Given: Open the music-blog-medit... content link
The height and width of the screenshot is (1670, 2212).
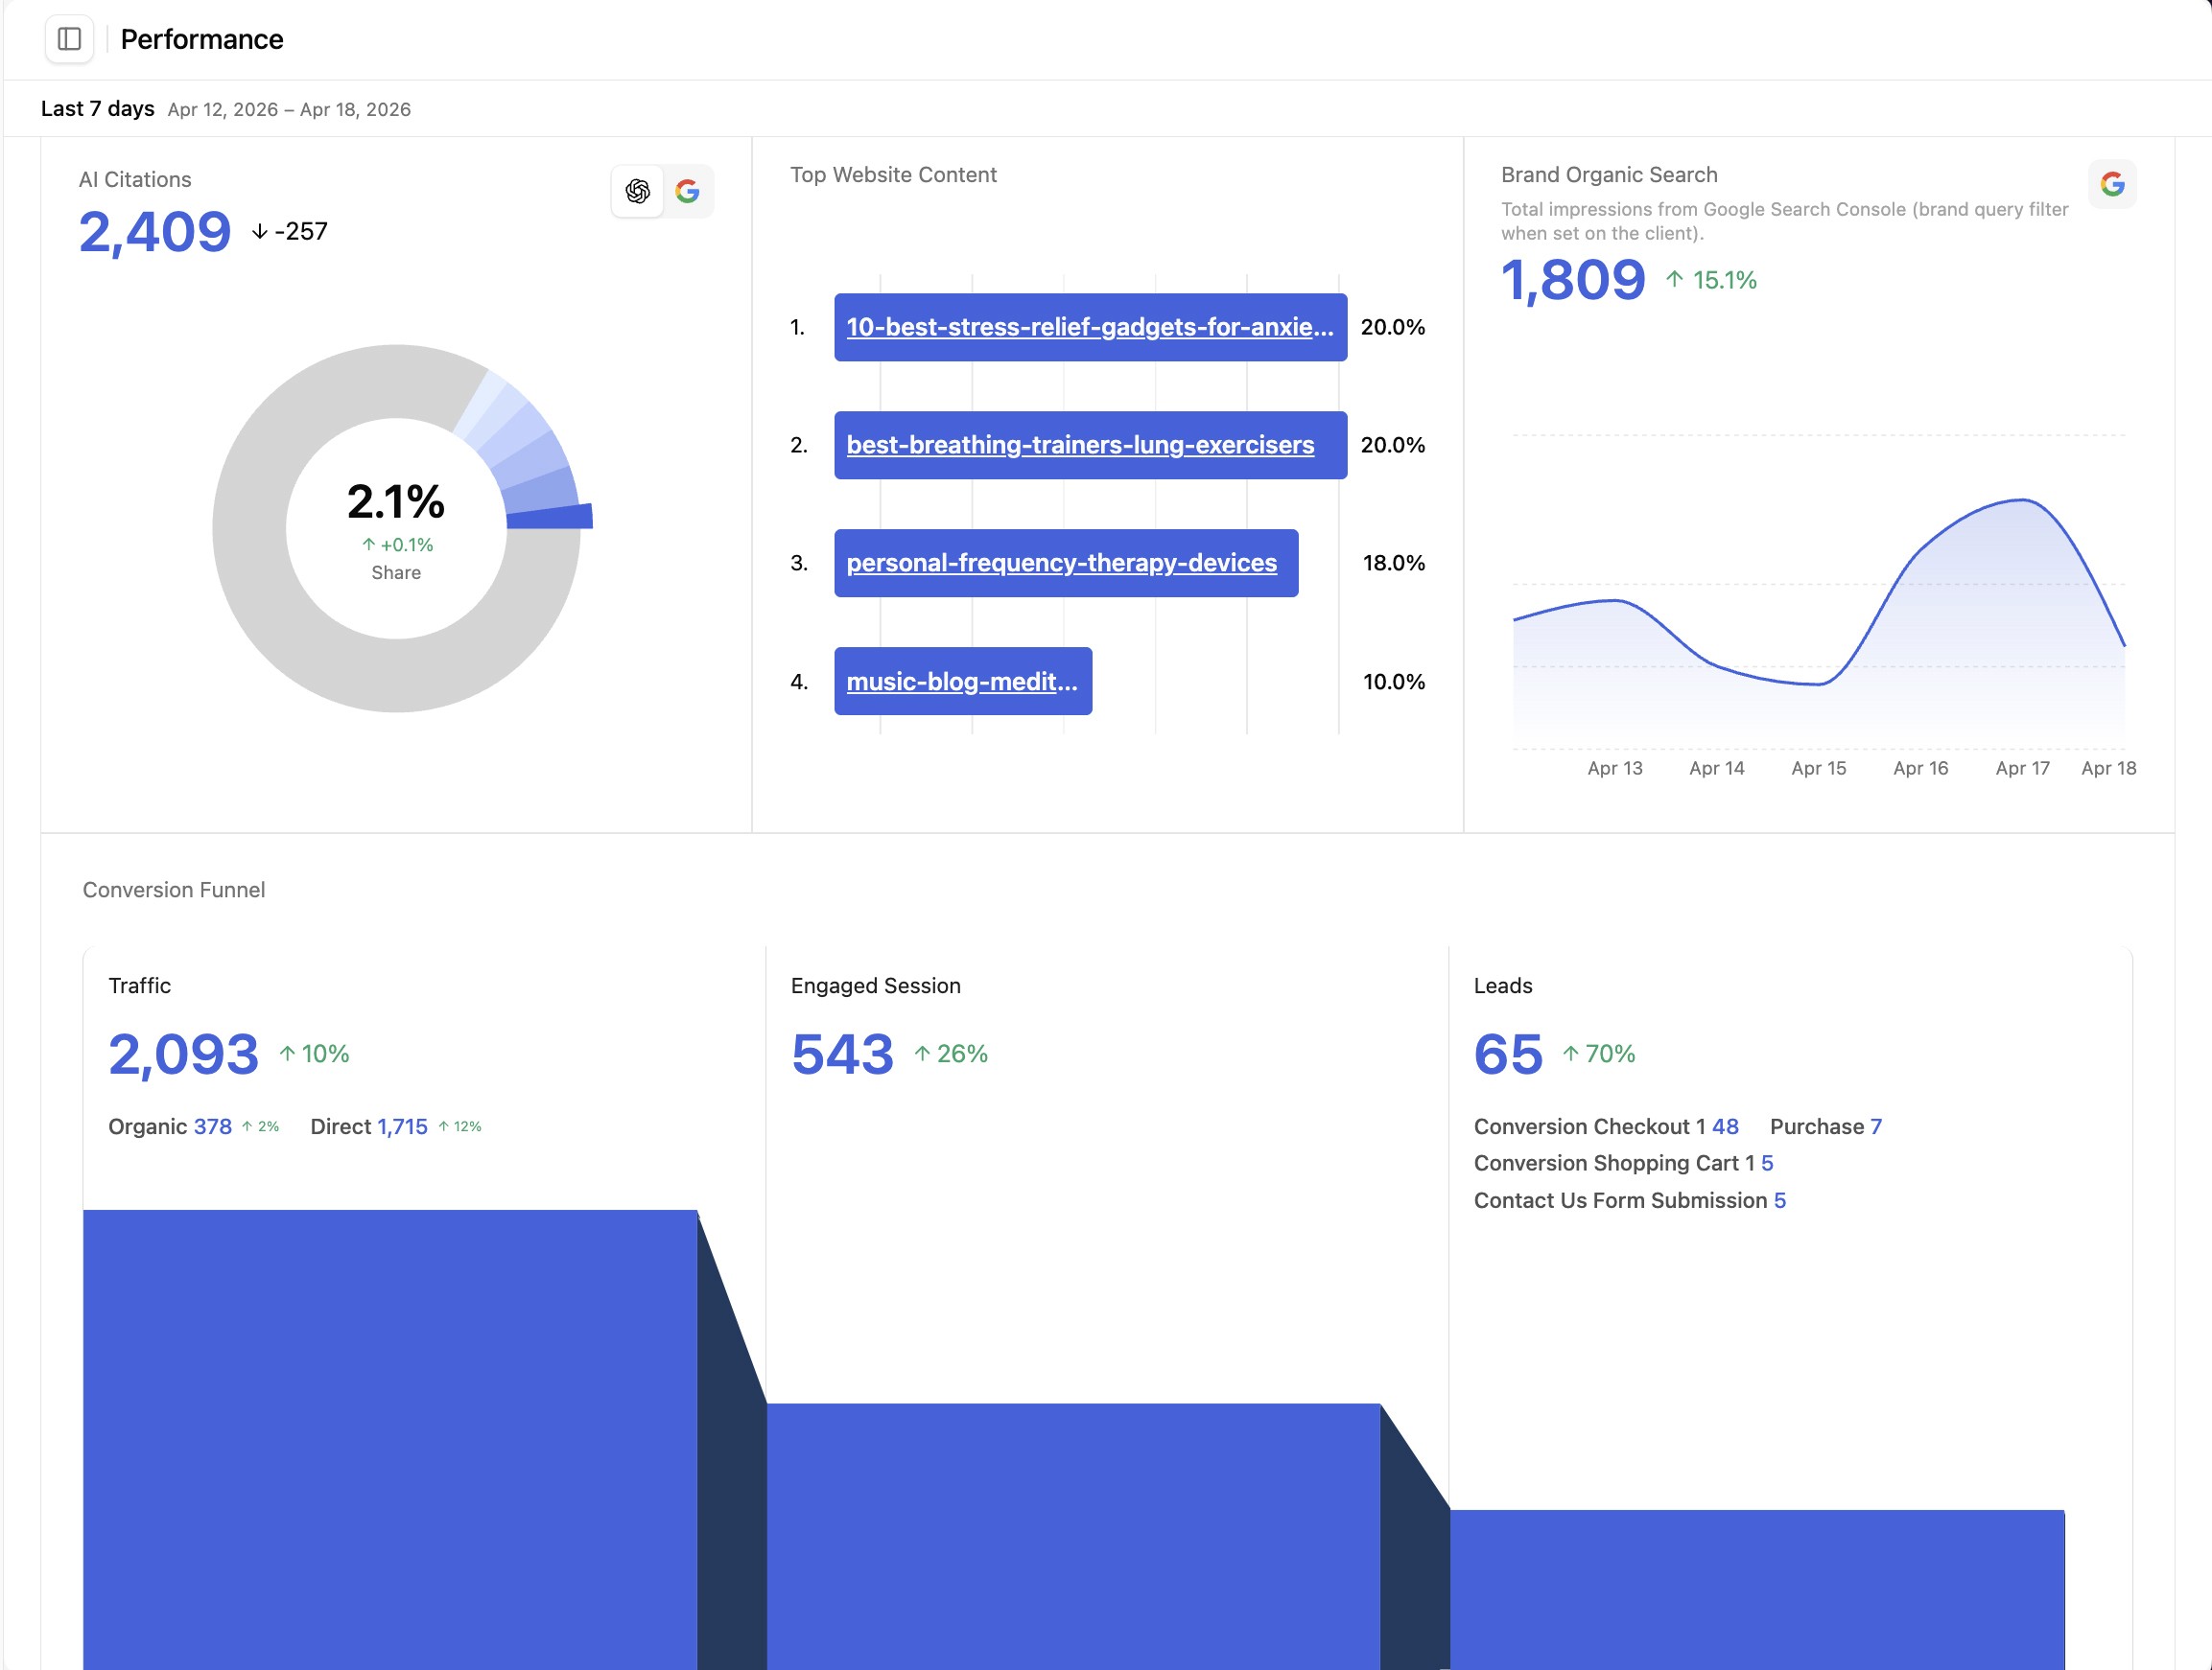Looking at the screenshot, I should [961, 683].
